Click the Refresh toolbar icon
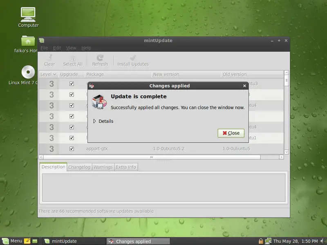The image size is (327, 245). pyautogui.click(x=100, y=60)
